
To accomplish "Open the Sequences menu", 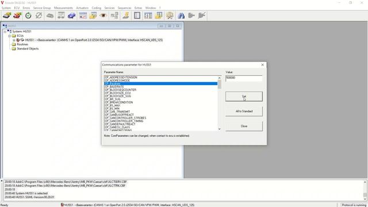I will click(124, 7).
